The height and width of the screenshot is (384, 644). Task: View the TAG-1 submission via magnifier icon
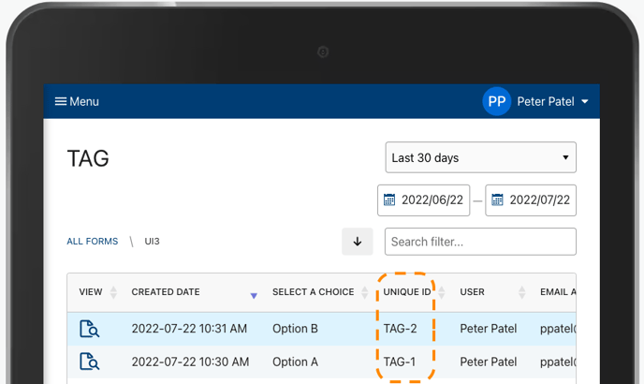click(89, 362)
